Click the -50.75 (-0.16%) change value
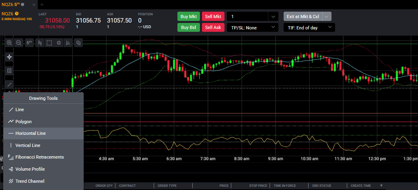 click(51, 27)
